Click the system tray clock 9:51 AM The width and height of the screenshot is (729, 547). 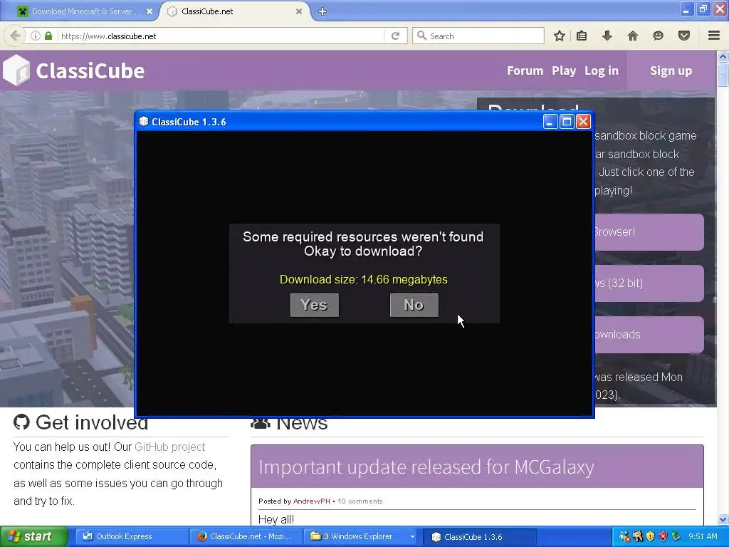pyautogui.click(x=703, y=536)
